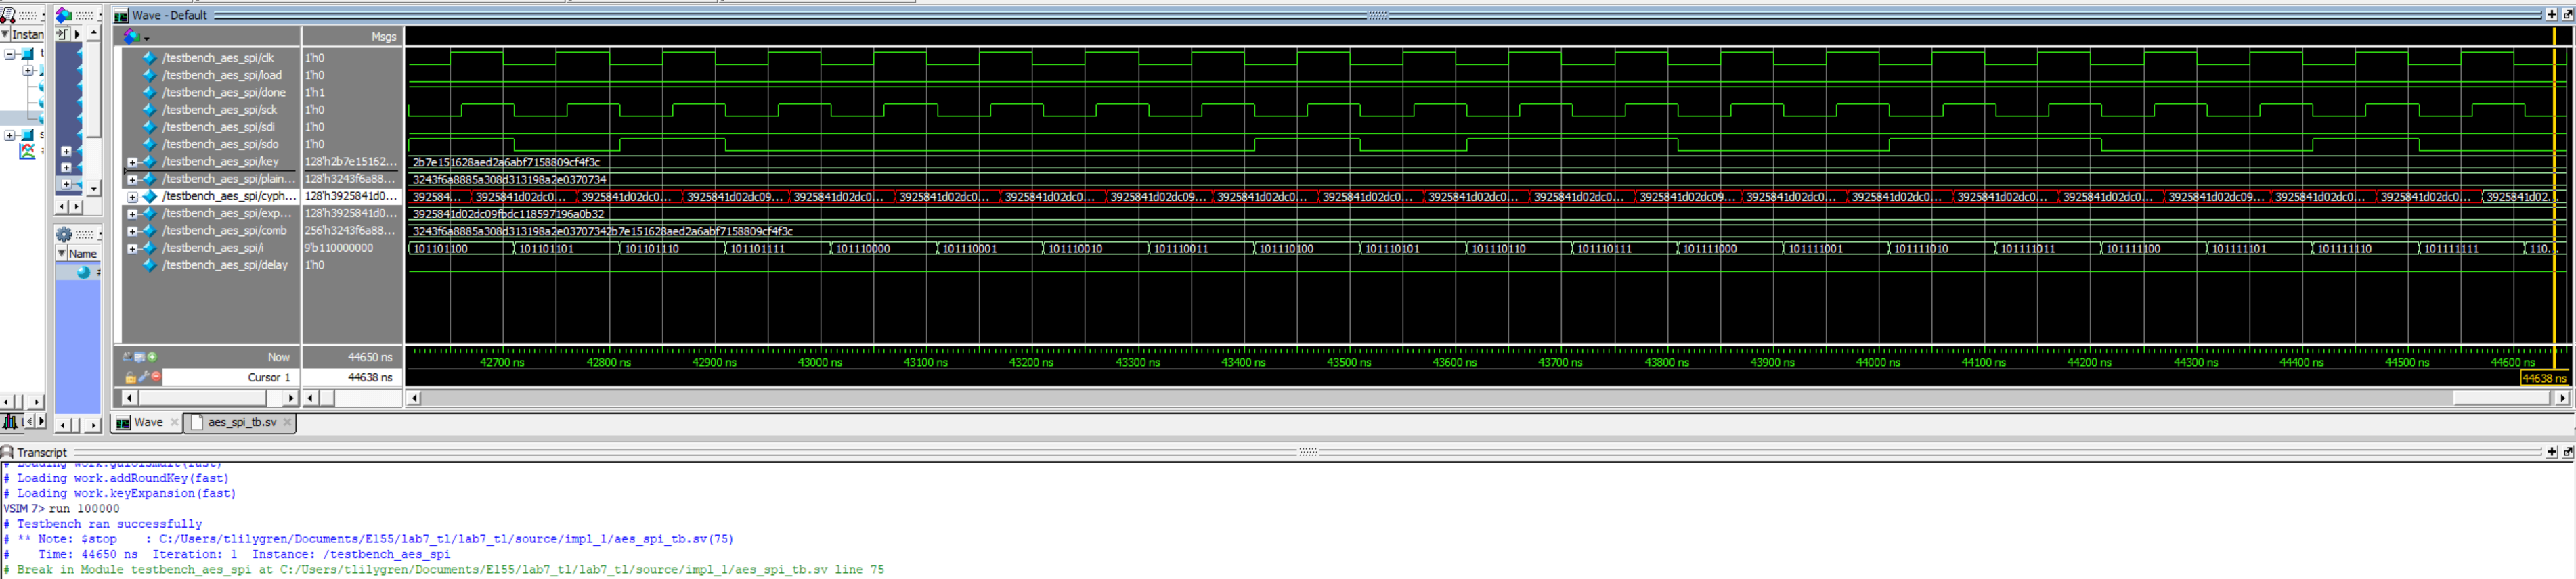
Task: Expand the testbench_aes_spi/key signal bus
Action: coord(132,162)
